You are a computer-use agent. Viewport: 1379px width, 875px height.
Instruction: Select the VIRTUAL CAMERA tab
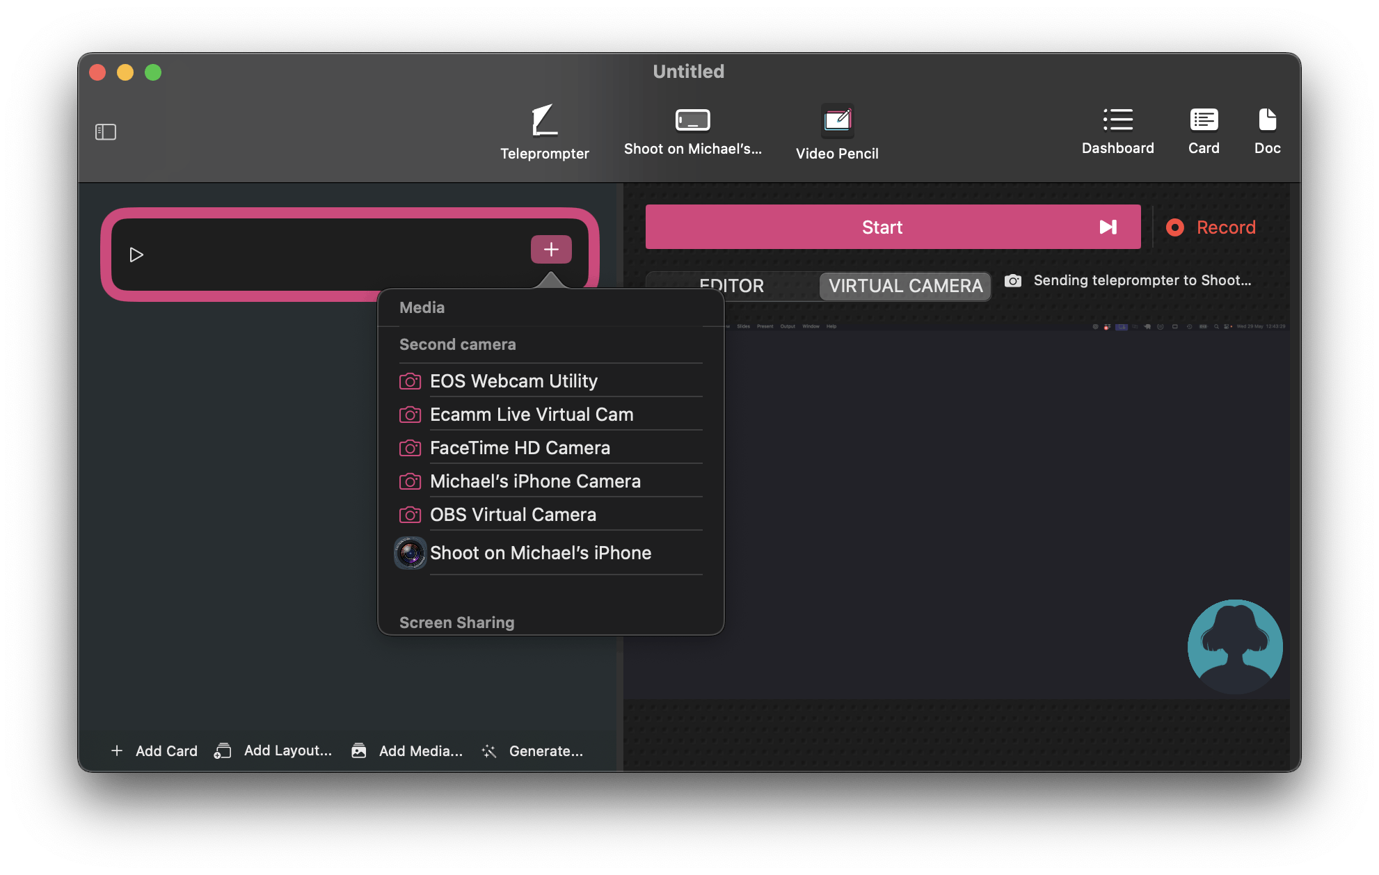pos(905,286)
